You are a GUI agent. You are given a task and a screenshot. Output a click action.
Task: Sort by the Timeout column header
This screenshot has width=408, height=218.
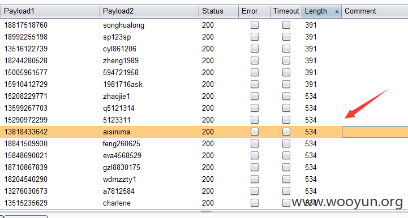tap(286, 11)
